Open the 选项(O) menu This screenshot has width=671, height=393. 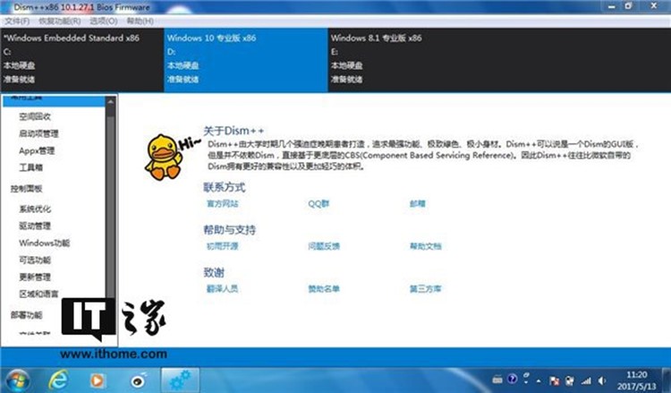click(x=103, y=20)
